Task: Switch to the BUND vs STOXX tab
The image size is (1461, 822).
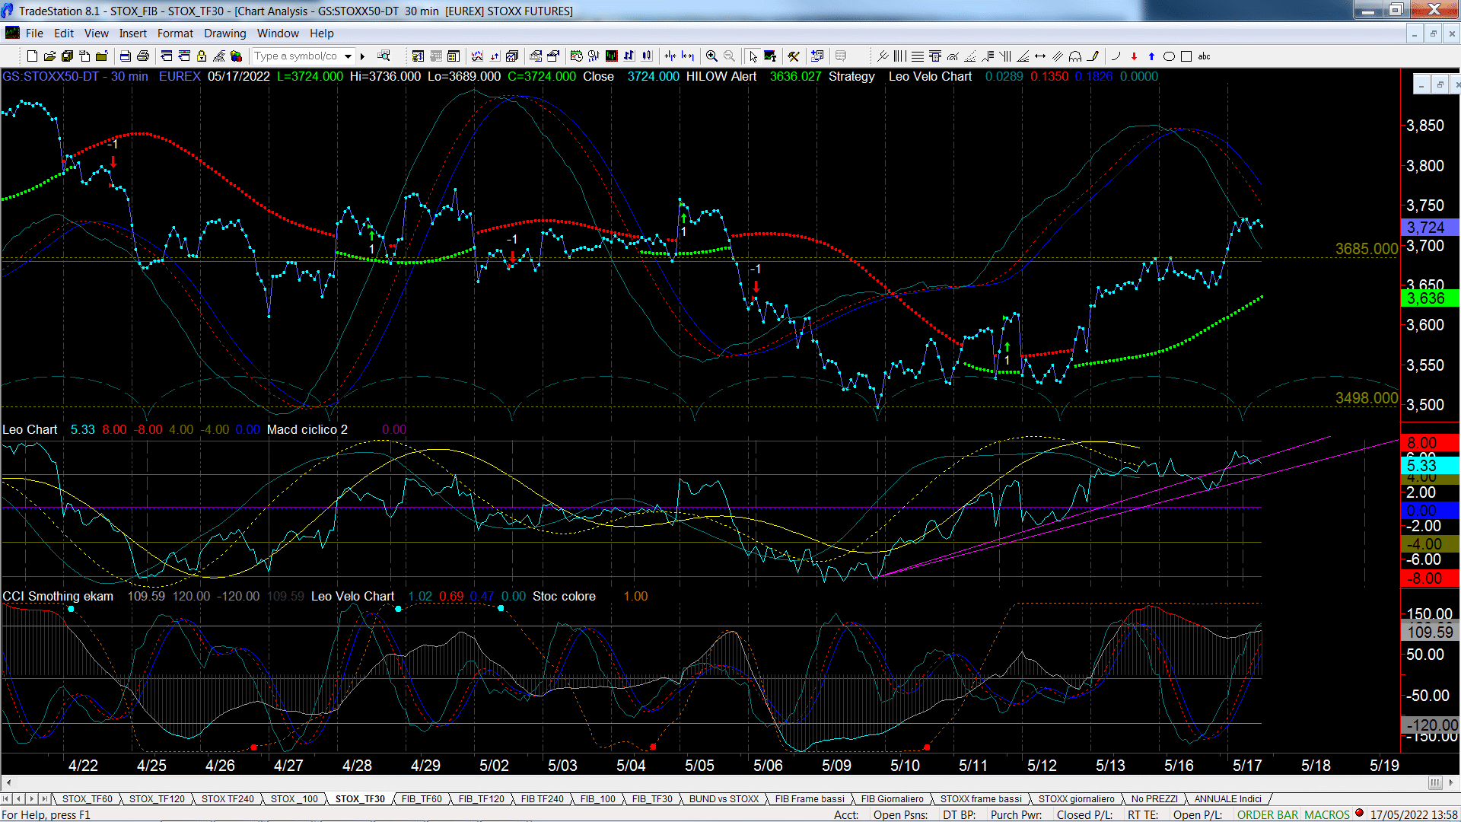Action: tap(724, 798)
